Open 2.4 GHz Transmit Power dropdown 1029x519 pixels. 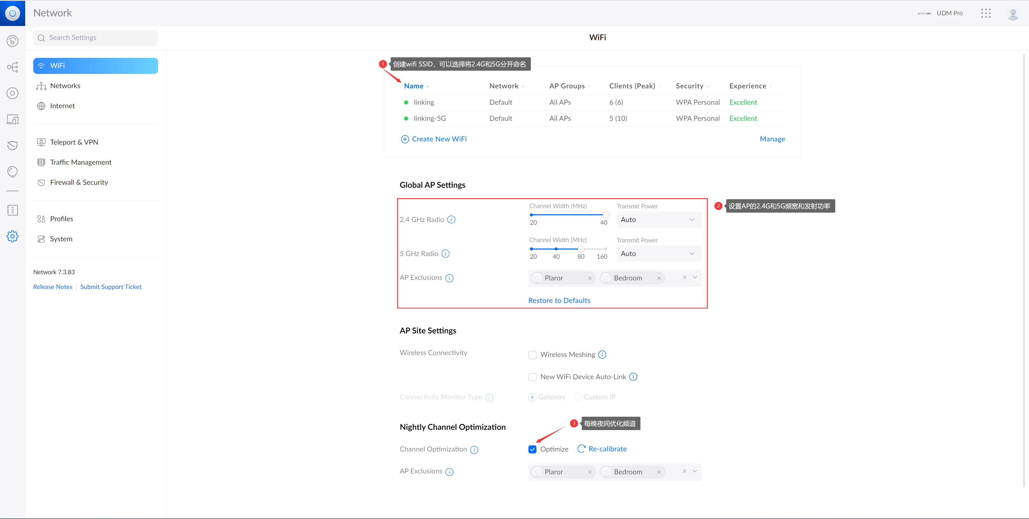point(659,220)
